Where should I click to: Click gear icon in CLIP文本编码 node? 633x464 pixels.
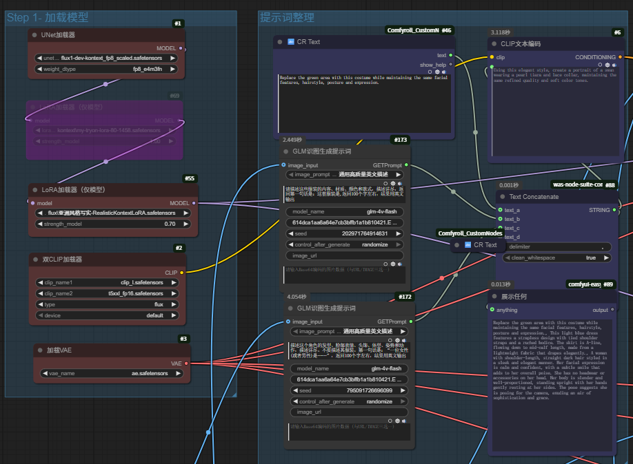[x=607, y=65]
